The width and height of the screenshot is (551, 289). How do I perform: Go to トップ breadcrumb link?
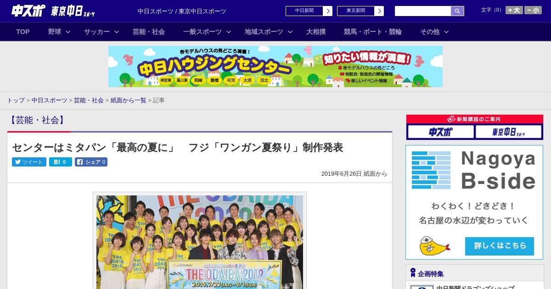[16, 100]
